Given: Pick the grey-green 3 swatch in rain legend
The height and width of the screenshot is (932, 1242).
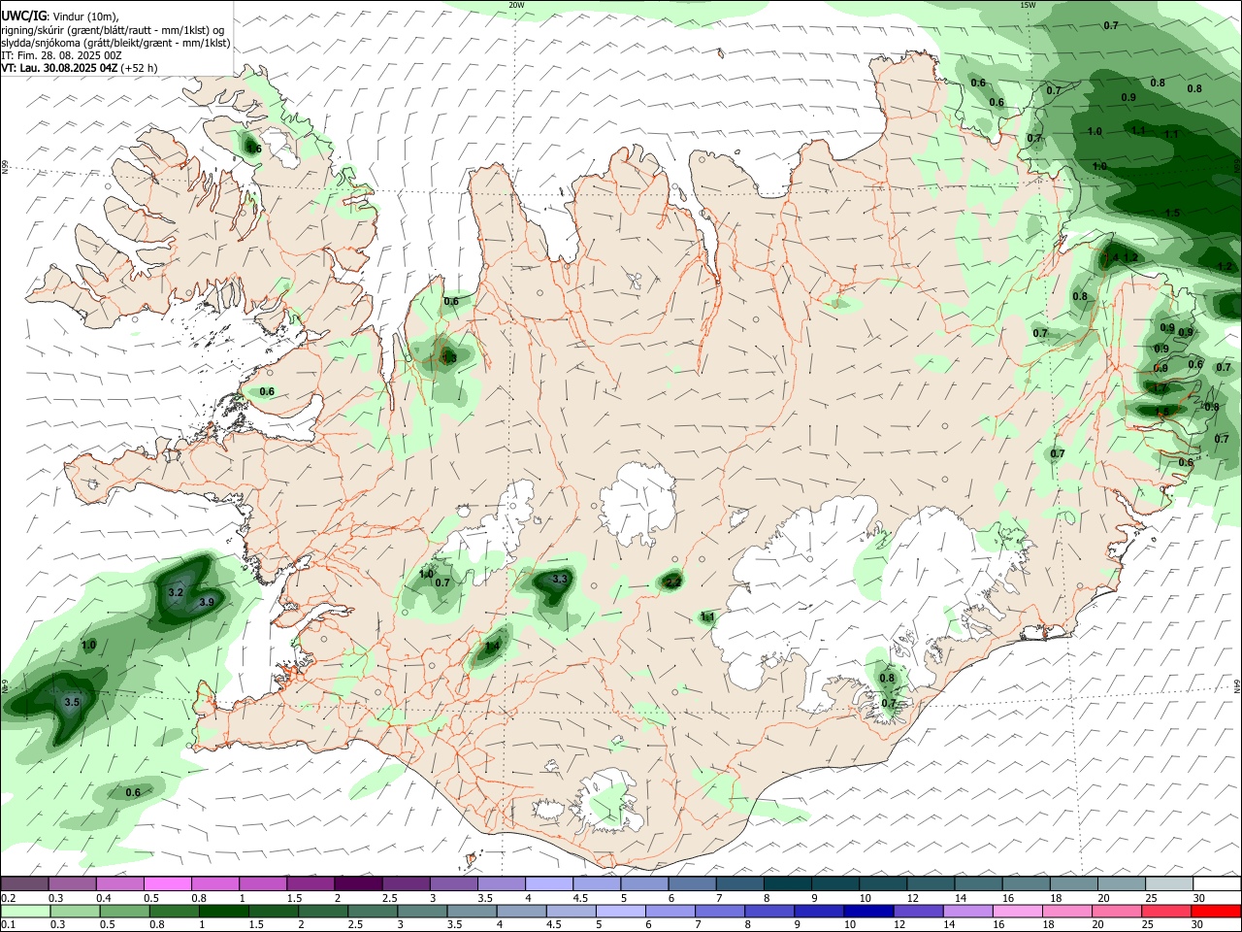Looking at the screenshot, I should click(x=422, y=911).
